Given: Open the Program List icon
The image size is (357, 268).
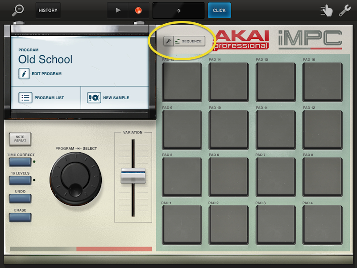Looking at the screenshot, I should pyautogui.click(x=25, y=97).
